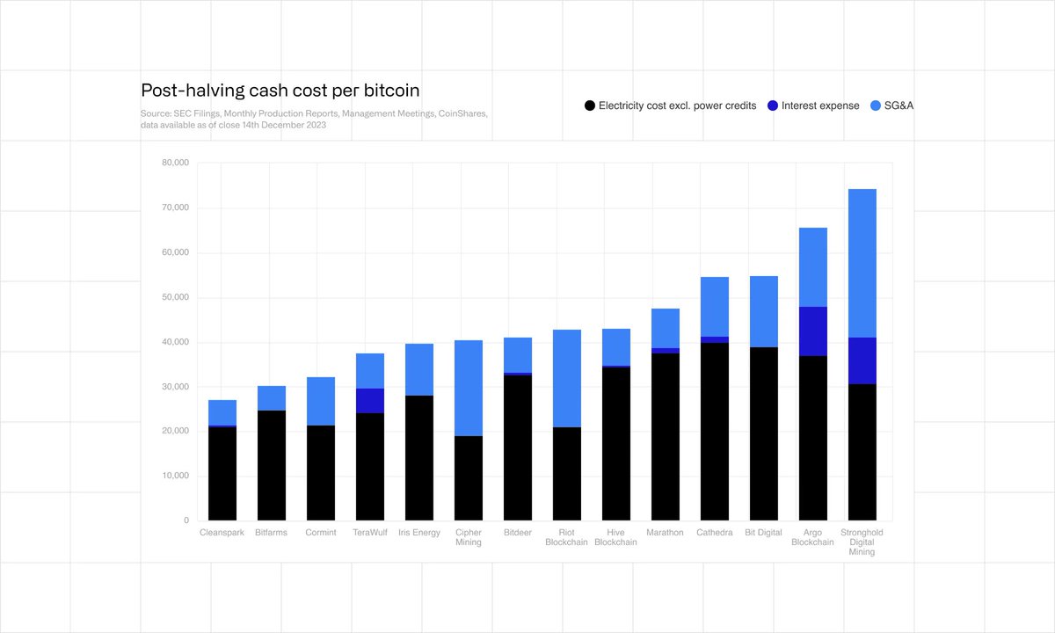
Task: Click the 60,000 y-axis value
Action: pos(175,253)
